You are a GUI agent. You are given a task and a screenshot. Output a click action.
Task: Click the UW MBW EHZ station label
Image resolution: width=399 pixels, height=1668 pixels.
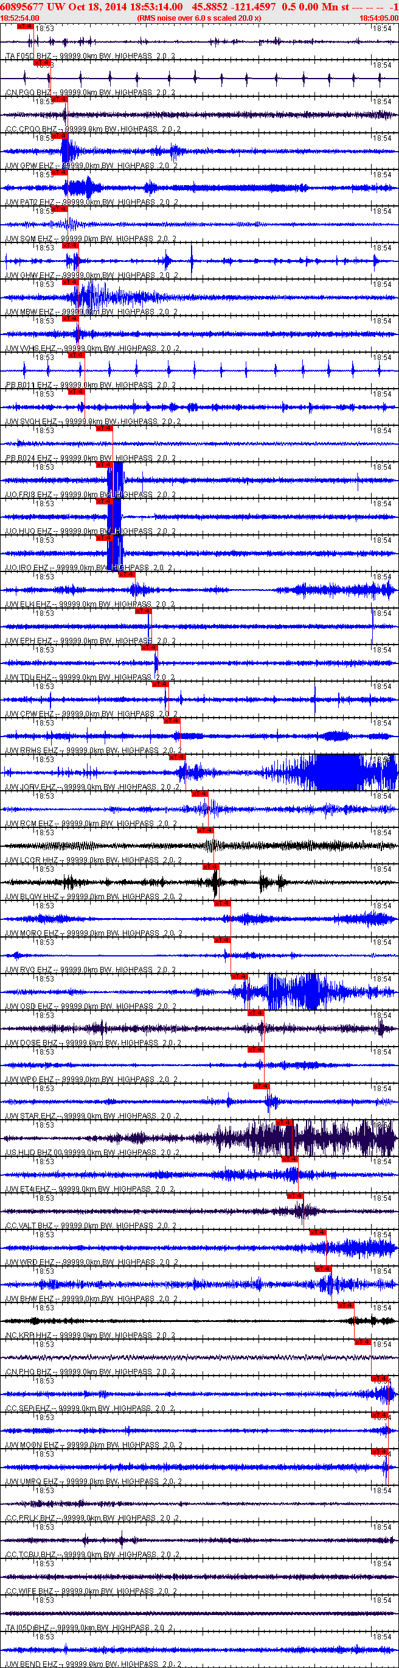point(30,312)
